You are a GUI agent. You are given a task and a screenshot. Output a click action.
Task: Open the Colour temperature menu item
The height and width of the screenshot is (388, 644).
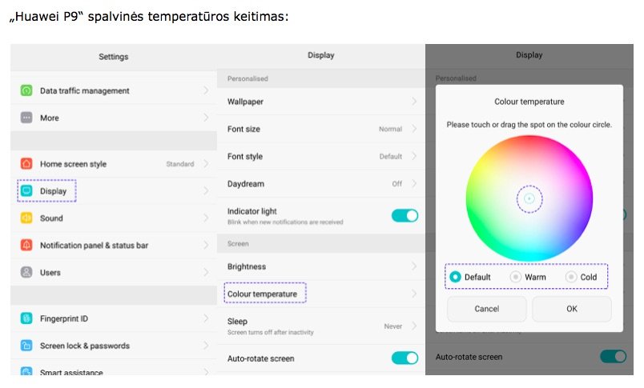263,294
